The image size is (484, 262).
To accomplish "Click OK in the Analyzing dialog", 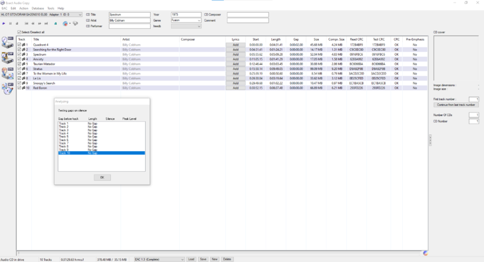I will (101, 177).
